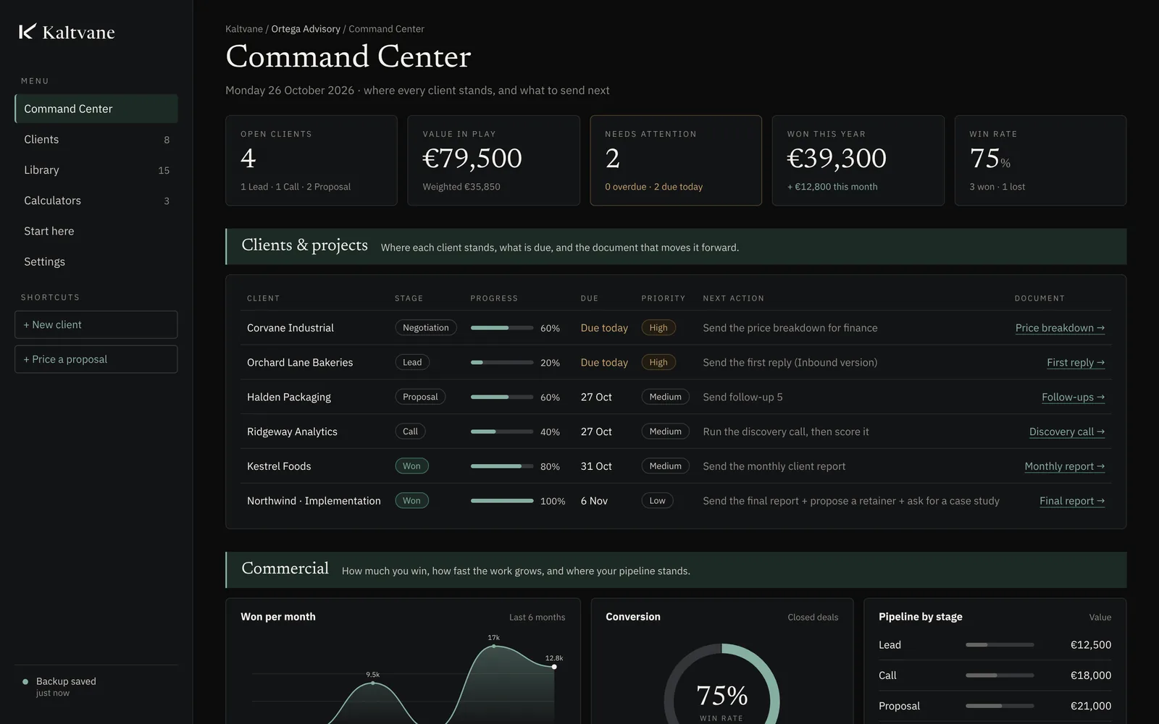Image resolution: width=1159 pixels, height=724 pixels.
Task: Select the Win Rate summary card
Action: click(1040, 161)
